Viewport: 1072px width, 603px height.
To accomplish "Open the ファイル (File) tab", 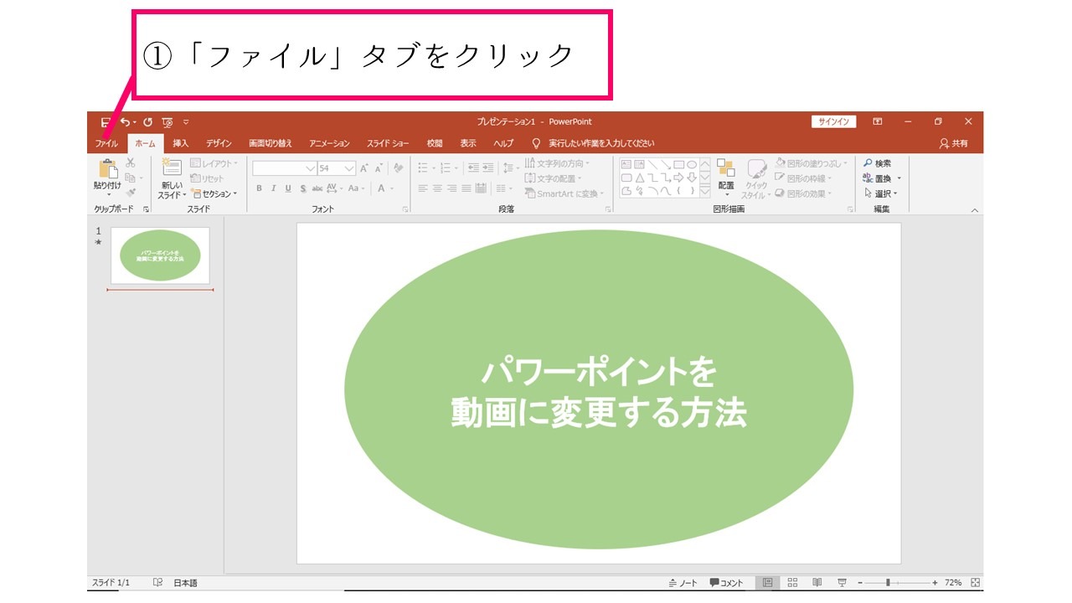I will click(x=106, y=143).
